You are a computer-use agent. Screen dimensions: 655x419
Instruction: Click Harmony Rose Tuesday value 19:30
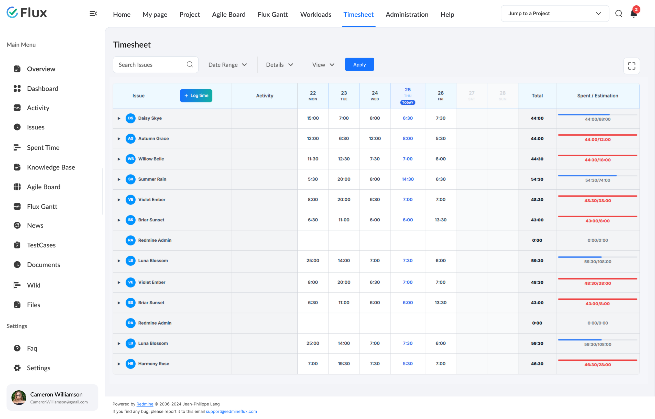(x=344, y=363)
